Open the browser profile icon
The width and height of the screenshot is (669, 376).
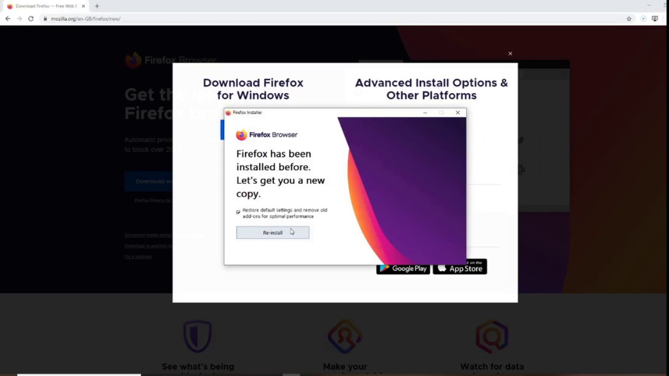click(x=643, y=19)
